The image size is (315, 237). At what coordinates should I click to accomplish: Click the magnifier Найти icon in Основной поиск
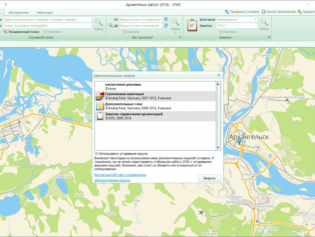(x=99, y=22)
